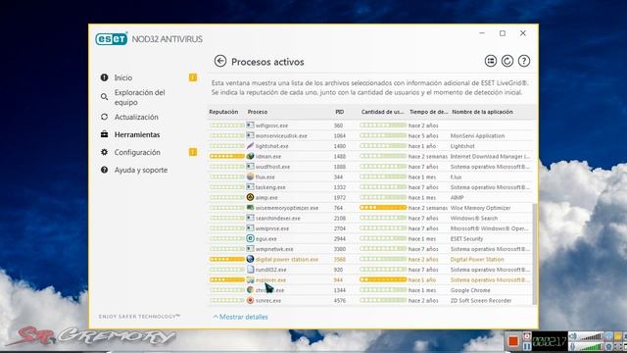
Task: Open Ayuda y soporte
Action: [141, 170]
